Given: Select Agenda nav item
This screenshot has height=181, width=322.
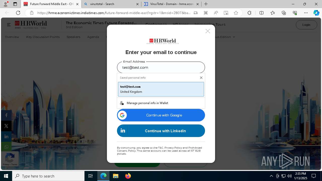Looking at the screenshot, I should pyautogui.click(x=93, y=37).
